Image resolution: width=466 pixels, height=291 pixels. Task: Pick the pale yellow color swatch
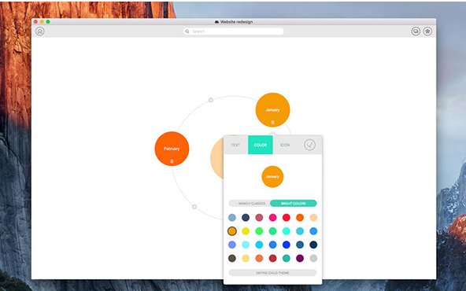[x=246, y=258]
